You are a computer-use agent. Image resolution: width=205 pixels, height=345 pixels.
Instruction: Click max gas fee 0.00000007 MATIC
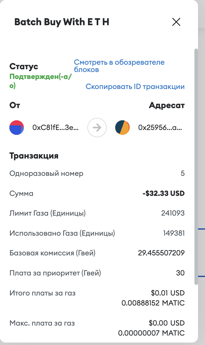click(x=151, y=333)
